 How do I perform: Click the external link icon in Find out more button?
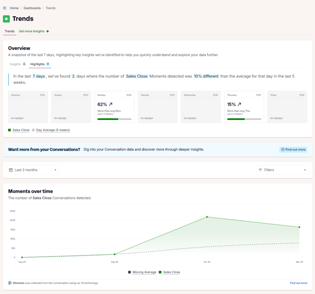coord(283,149)
